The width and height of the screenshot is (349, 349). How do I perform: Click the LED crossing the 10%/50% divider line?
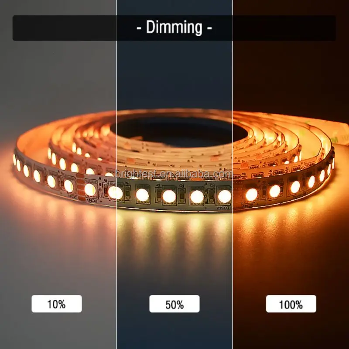[x=115, y=192]
